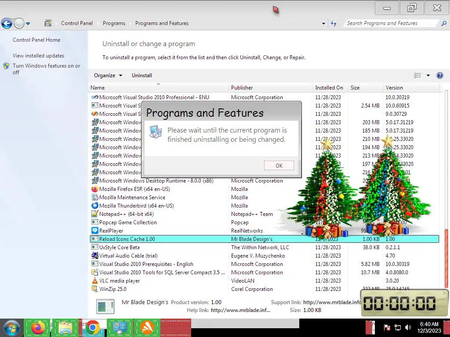Sort by the Version column header
The width and height of the screenshot is (450, 337).
point(411,88)
